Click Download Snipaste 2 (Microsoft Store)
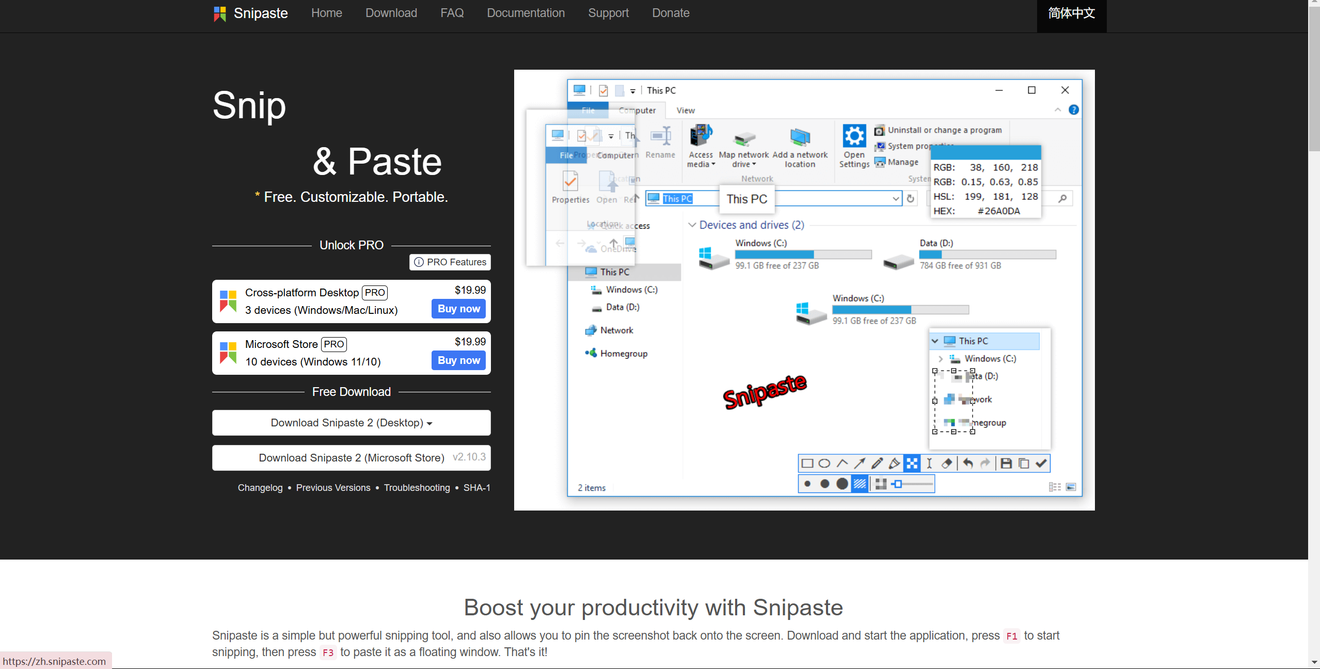This screenshot has height=669, width=1320. [351, 458]
